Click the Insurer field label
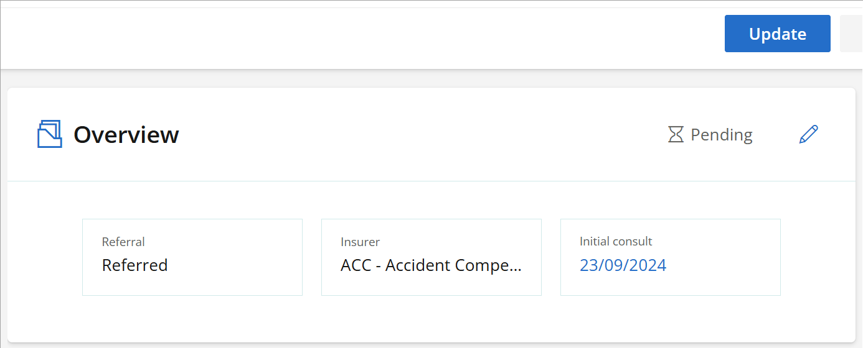The image size is (863, 348). click(360, 242)
